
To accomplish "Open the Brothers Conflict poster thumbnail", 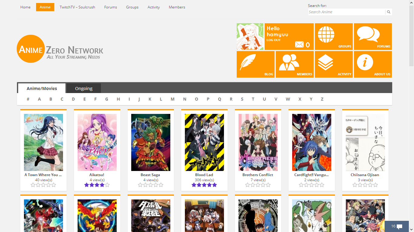I will (258, 142).
